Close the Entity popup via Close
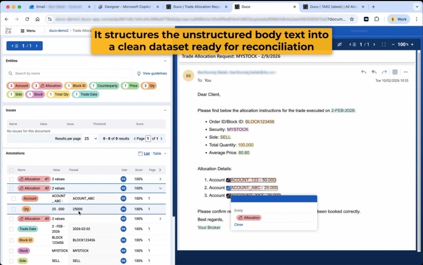The width and height of the screenshot is (423, 265). [238, 224]
